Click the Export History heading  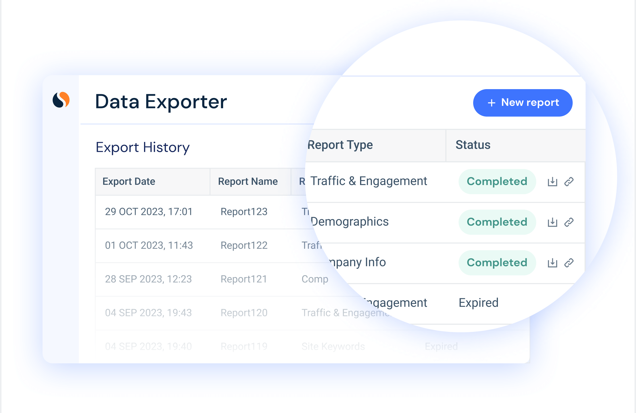coord(143,147)
